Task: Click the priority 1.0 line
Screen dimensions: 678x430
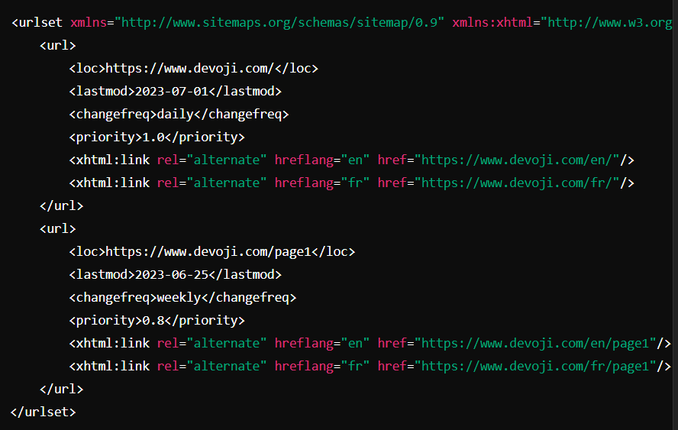Action: (157, 137)
